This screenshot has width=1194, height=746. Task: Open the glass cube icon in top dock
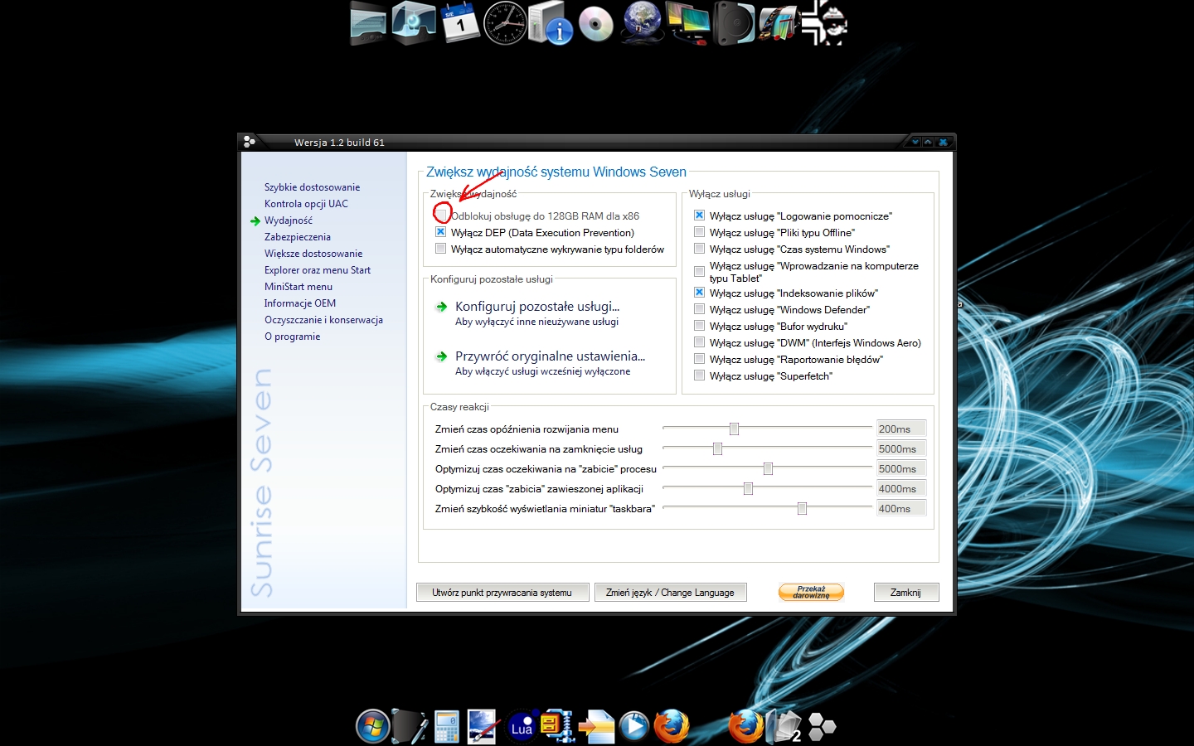point(414,22)
